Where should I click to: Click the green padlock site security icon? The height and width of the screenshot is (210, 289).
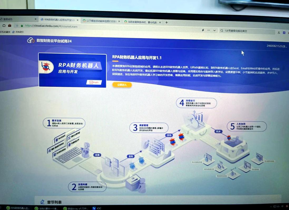[x=22, y=26]
